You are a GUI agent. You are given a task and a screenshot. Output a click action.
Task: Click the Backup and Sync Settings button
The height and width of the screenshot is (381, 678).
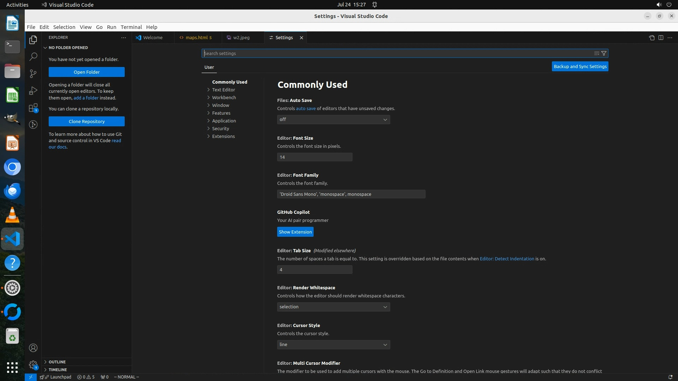point(580,66)
